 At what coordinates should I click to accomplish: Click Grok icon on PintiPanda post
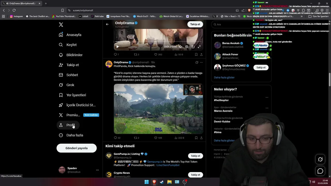pyautogui.click(x=197, y=62)
